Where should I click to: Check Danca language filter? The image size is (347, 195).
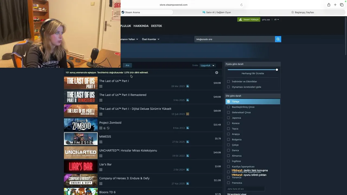point(228,150)
